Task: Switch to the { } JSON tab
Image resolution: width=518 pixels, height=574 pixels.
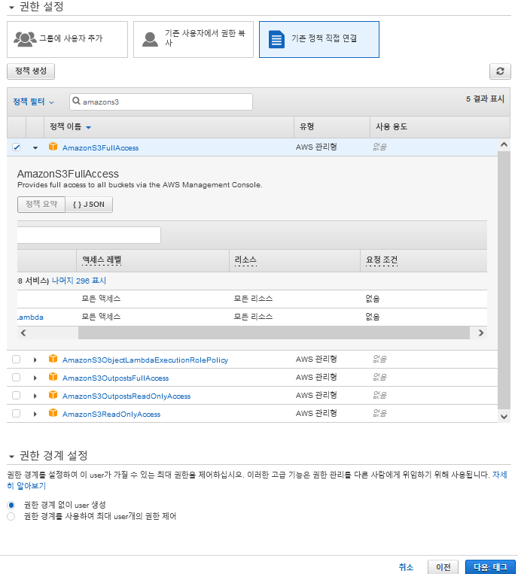Action: pyautogui.click(x=89, y=205)
